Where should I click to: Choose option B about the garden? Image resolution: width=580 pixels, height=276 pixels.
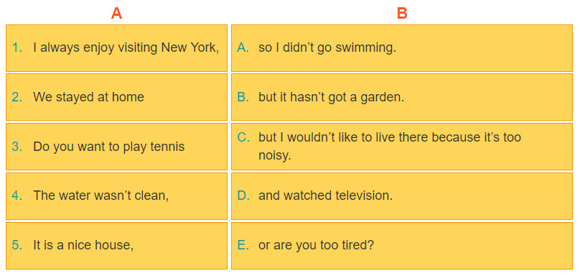402,97
